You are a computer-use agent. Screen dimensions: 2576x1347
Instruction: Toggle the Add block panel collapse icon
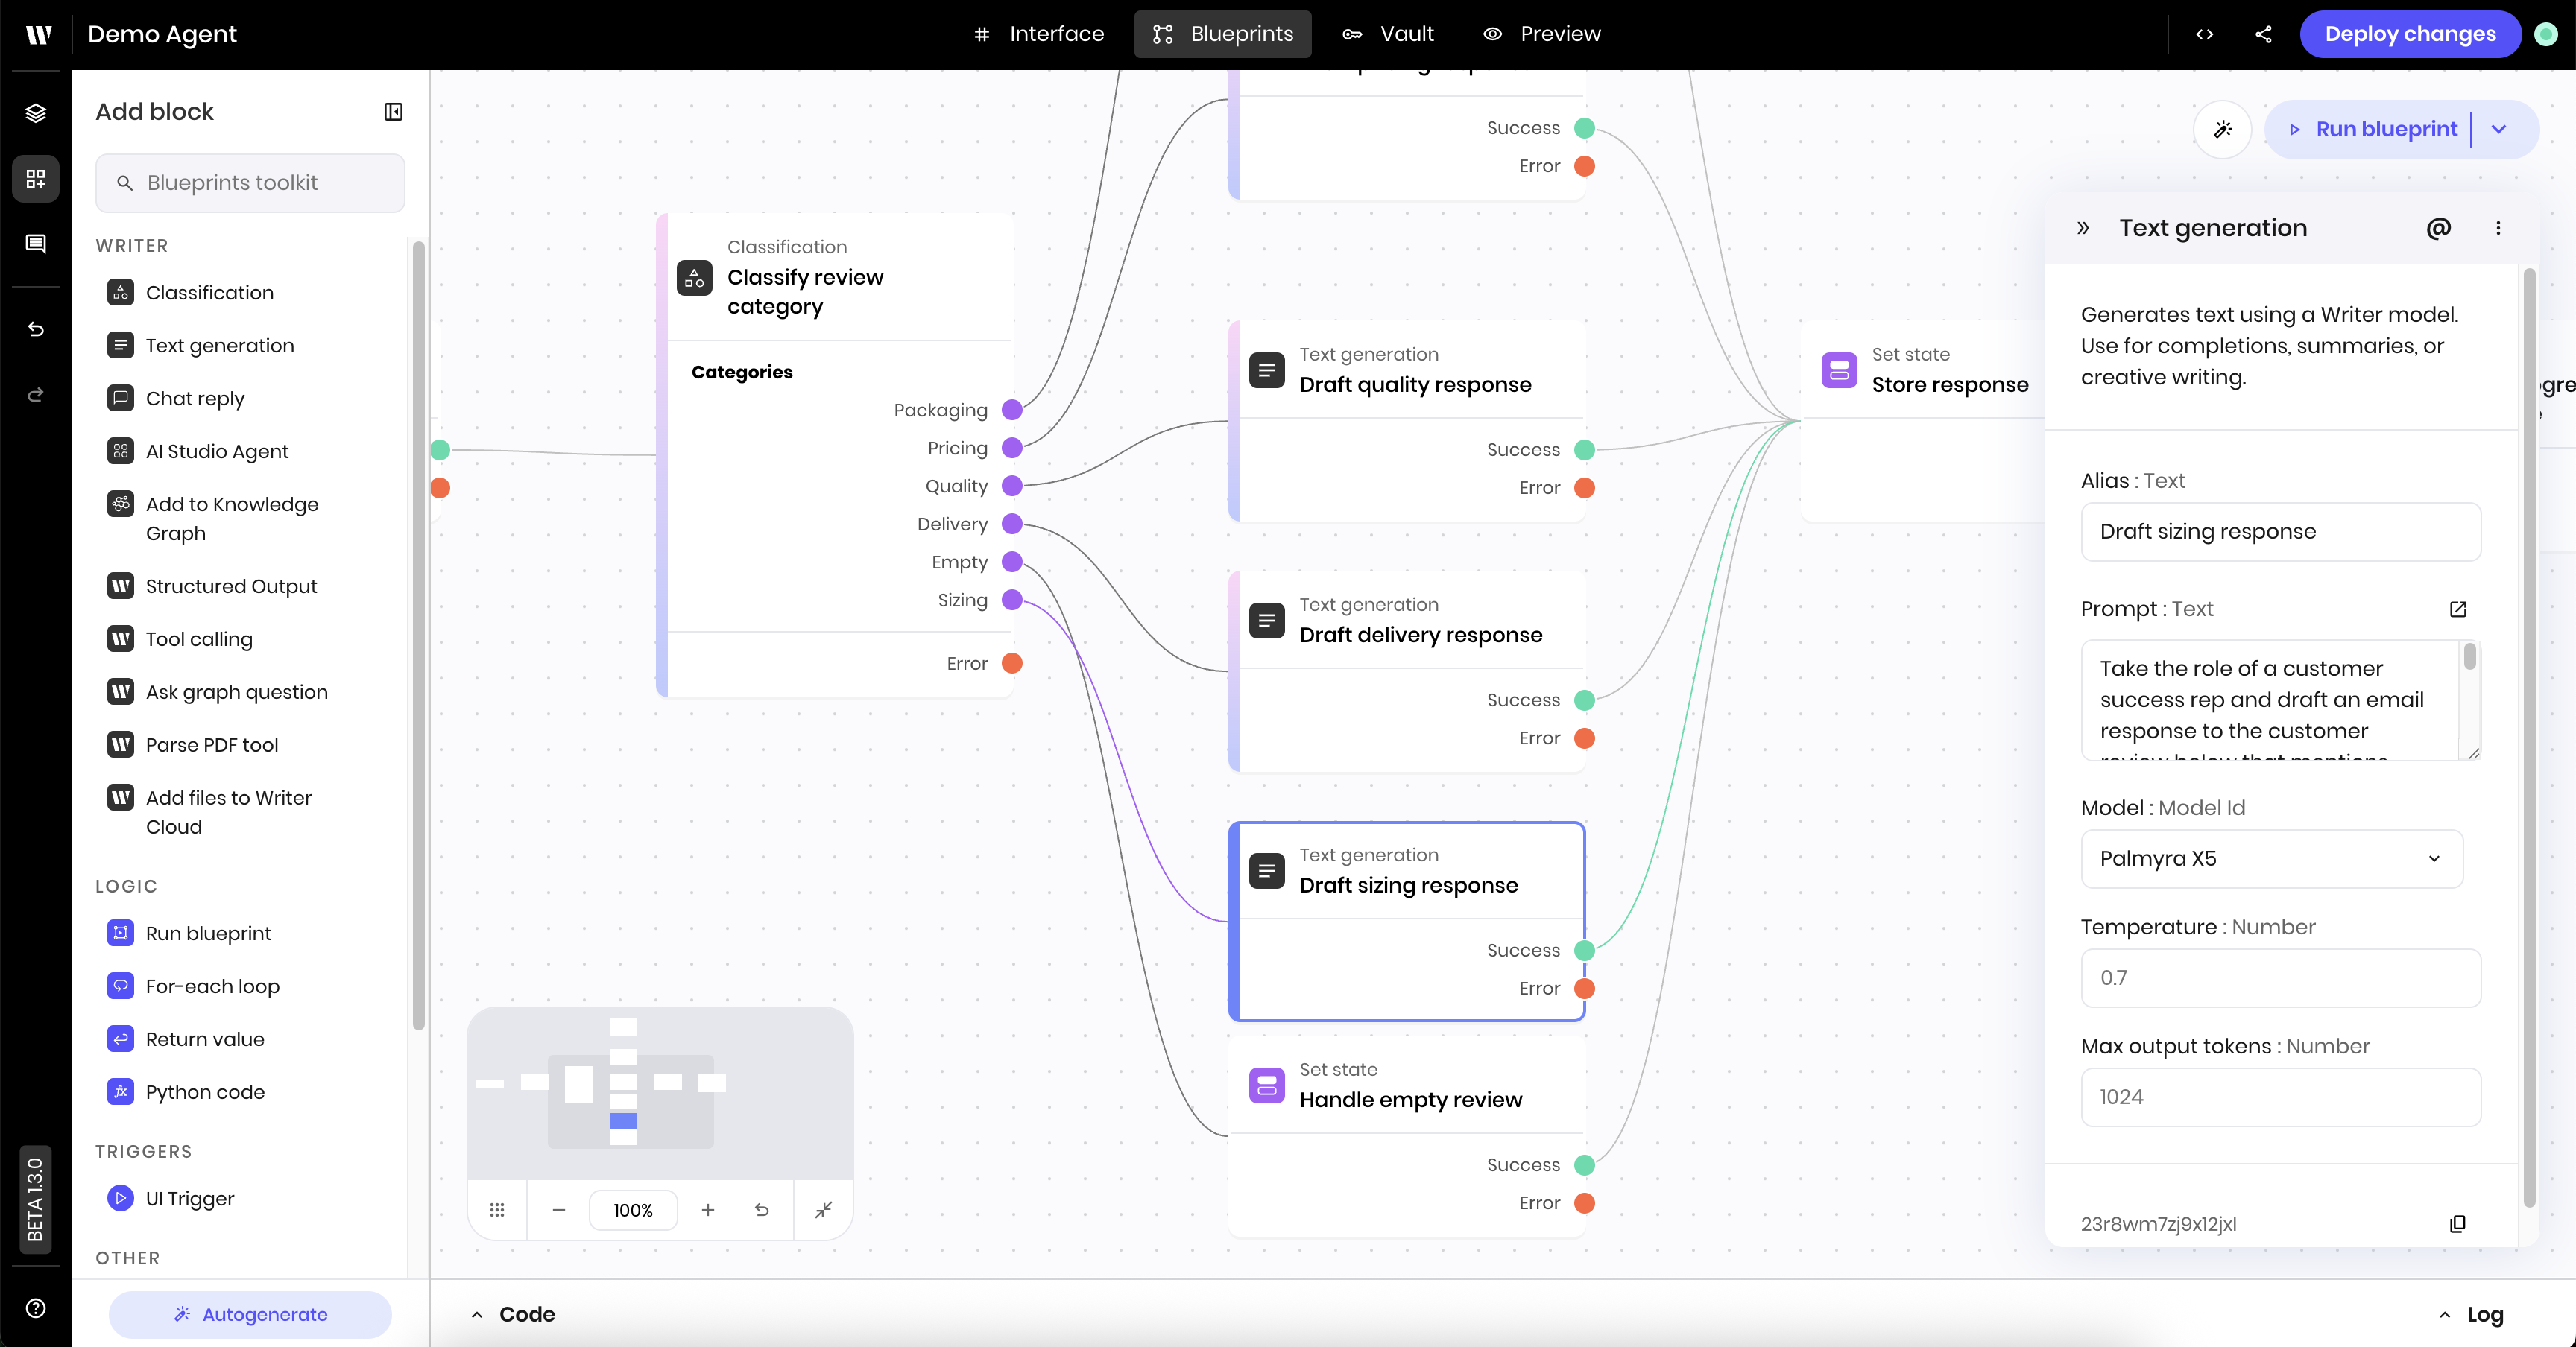click(x=393, y=112)
